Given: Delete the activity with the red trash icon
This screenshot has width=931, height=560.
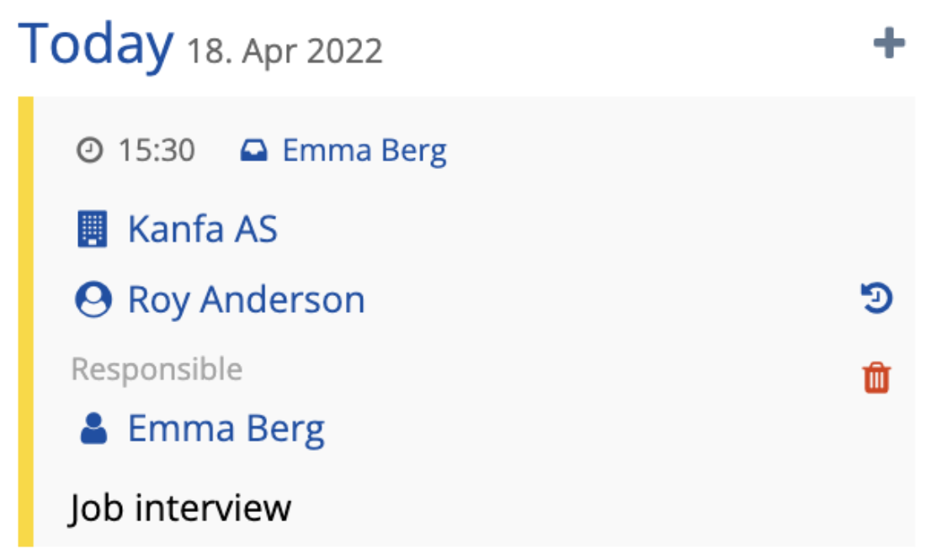Looking at the screenshot, I should [x=876, y=378].
